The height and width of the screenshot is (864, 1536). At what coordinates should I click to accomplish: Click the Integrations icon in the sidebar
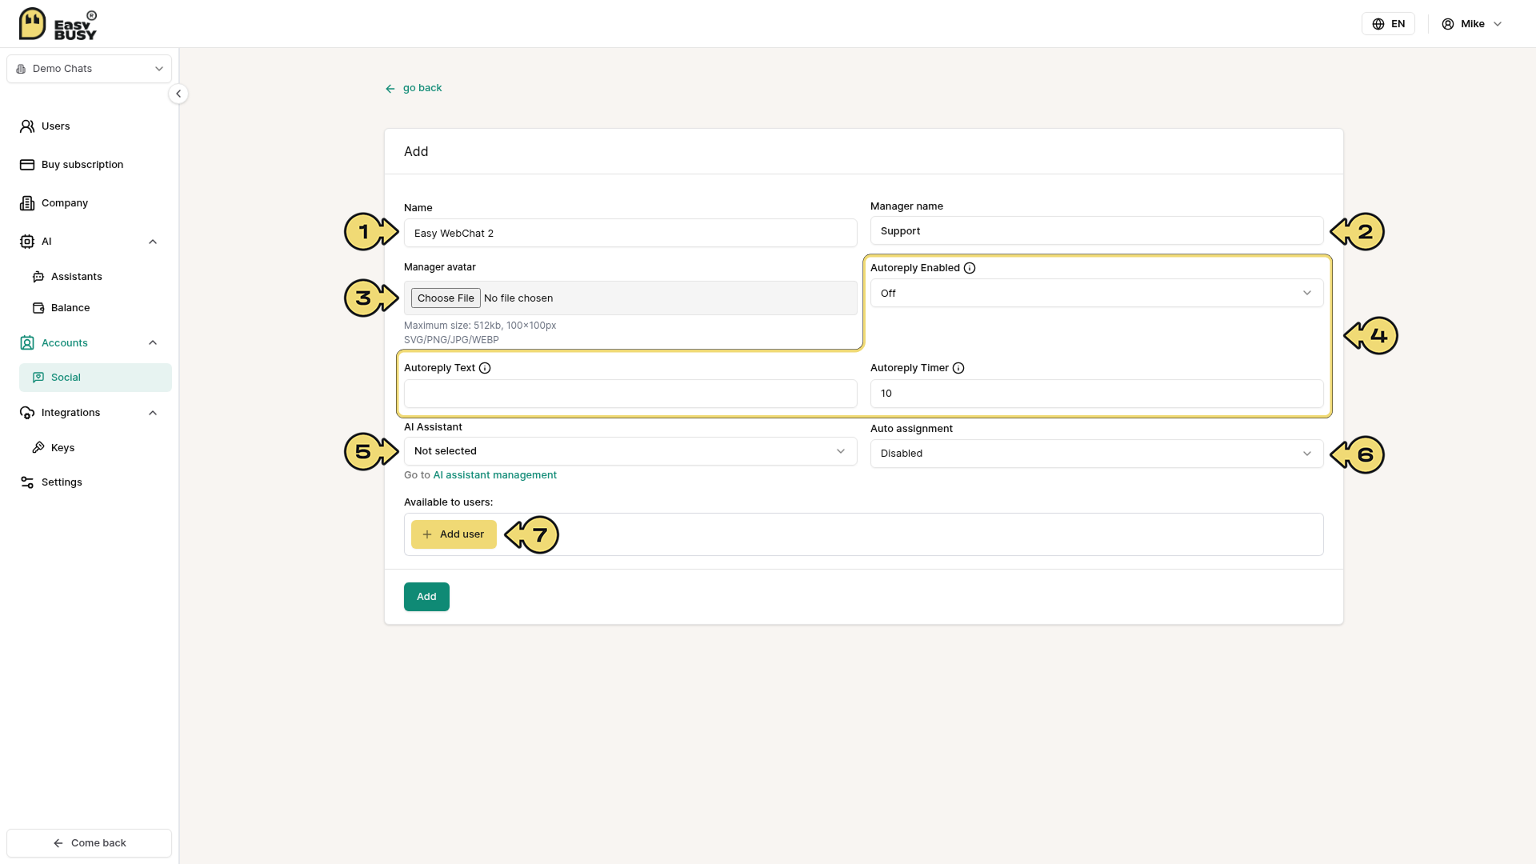click(27, 413)
